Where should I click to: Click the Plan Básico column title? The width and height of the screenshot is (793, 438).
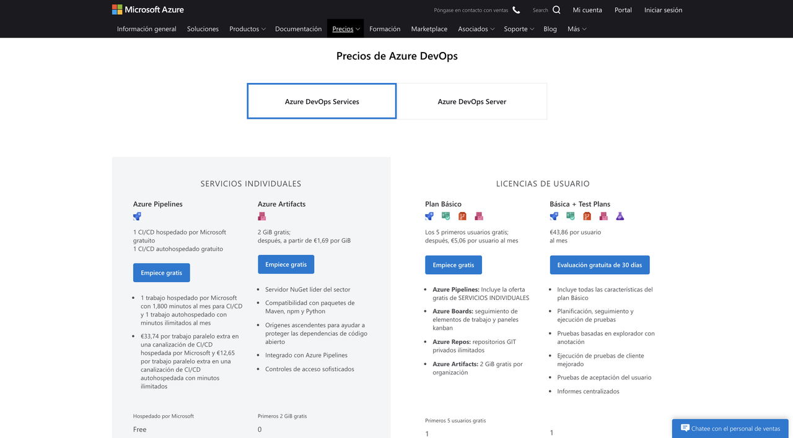[443, 204]
